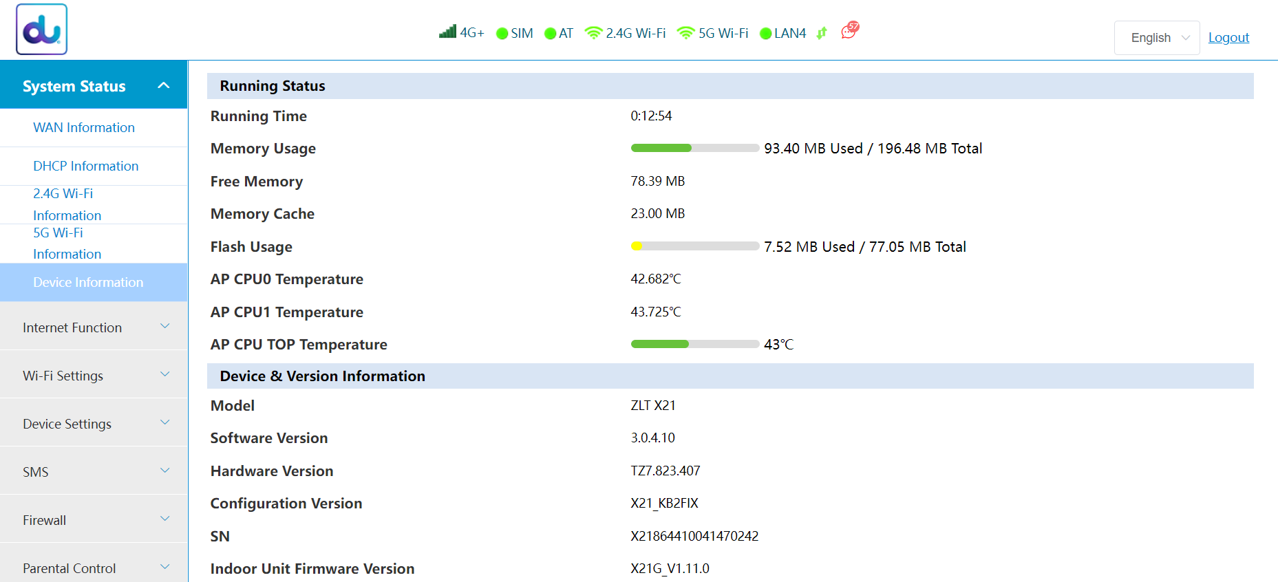Click the 2.4G Wi-Fi status icon
Viewport: 1278px width, 582px height.
coord(593,33)
